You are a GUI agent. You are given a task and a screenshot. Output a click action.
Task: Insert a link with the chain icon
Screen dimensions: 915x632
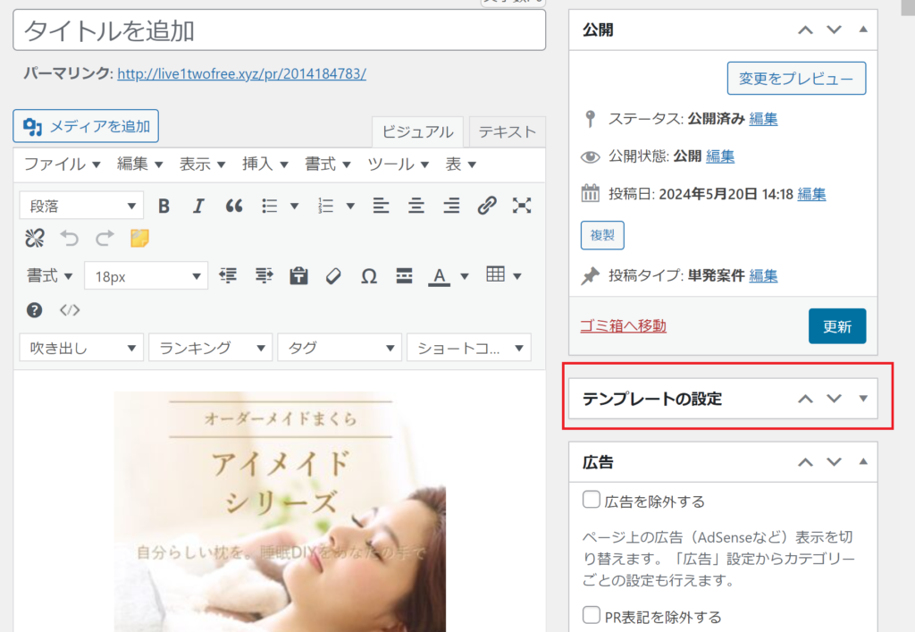[487, 206]
